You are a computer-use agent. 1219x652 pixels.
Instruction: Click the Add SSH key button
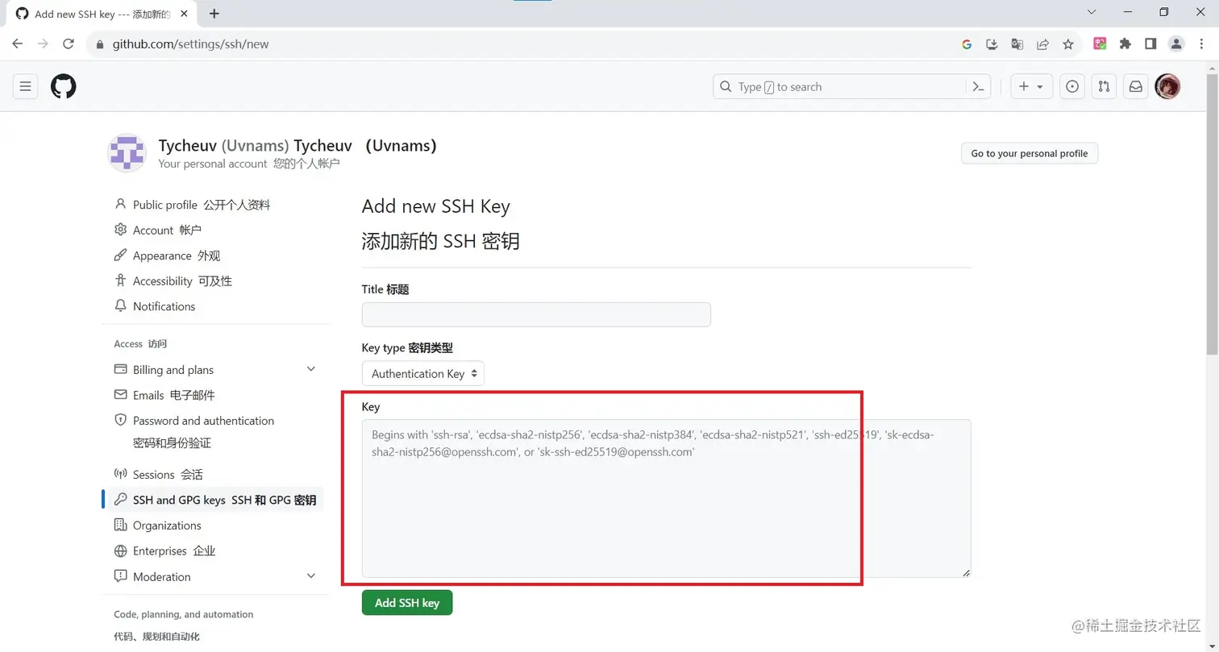[x=407, y=602]
